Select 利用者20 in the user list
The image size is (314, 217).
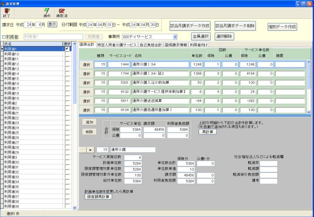click(x=33, y=108)
